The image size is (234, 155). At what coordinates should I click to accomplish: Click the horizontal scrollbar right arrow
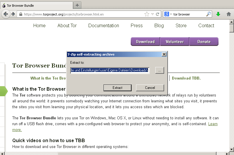point(227,154)
